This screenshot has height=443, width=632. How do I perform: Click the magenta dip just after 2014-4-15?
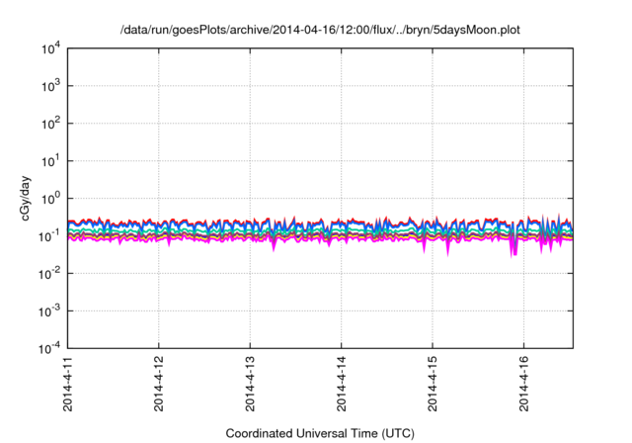(447, 251)
